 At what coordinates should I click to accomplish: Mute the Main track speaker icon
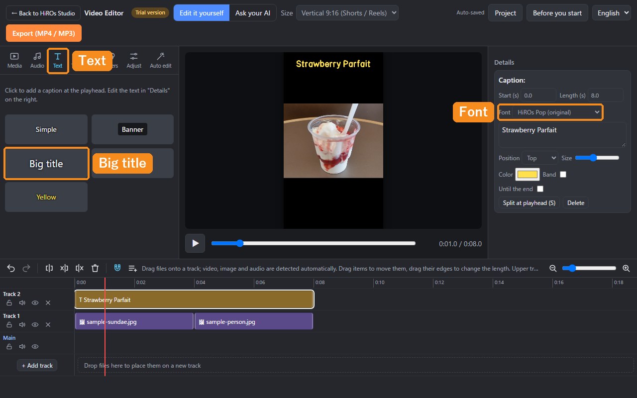coord(22,346)
